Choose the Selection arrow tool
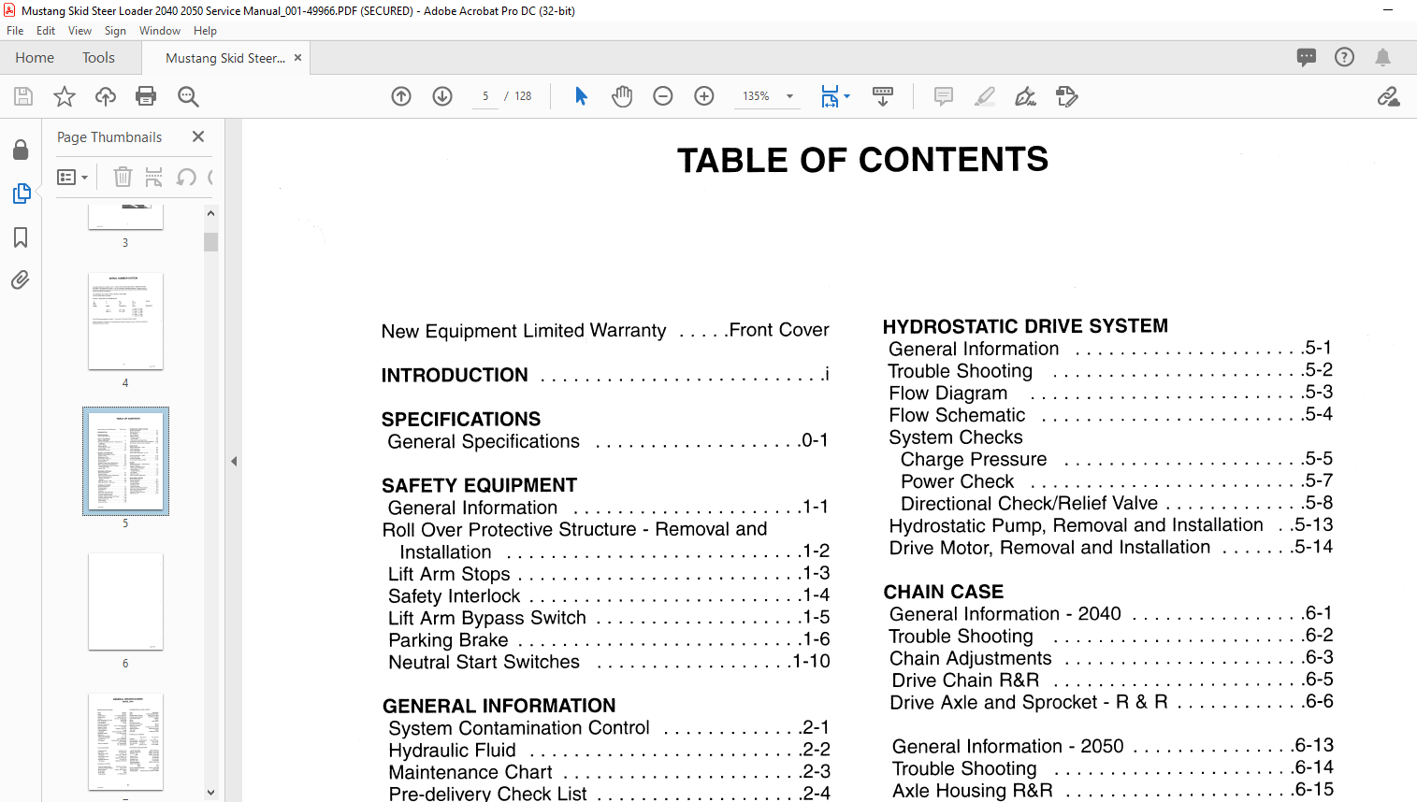This screenshot has width=1417, height=802. [x=581, y=96]
